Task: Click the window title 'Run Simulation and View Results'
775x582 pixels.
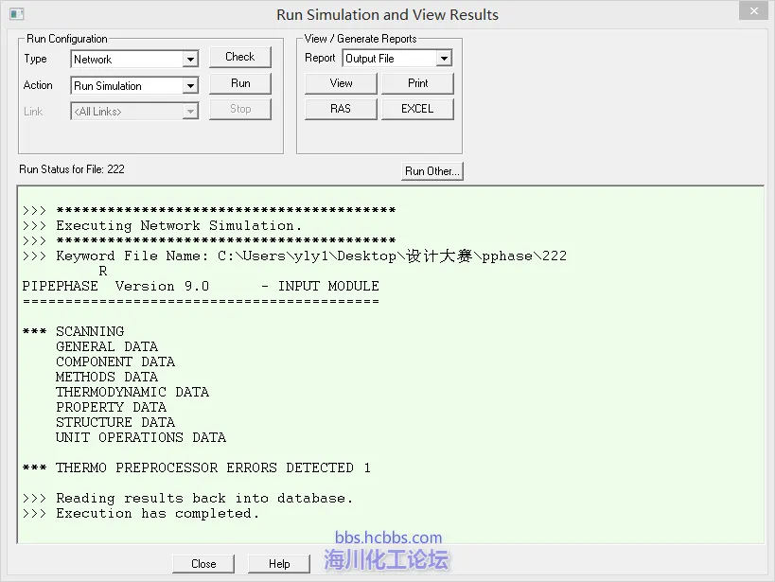Action: 388,15
